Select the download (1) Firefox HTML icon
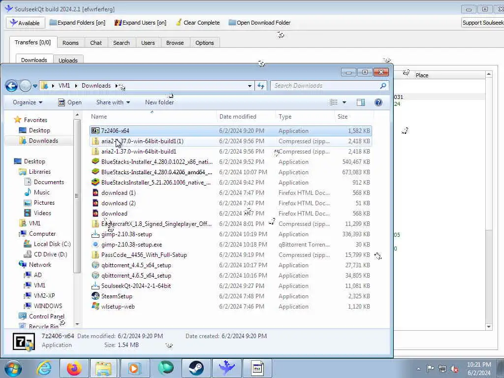 (95, 193)
